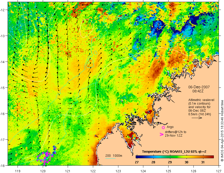Screen dimensions: 224x173
Task: Click the '(0.1m contours)' text
Action: pyautogui.click(x=199, y=104)
